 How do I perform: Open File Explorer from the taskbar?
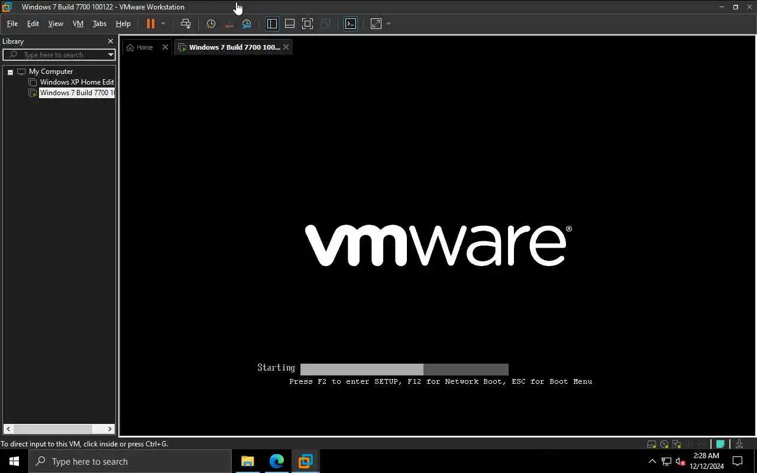point(247,461)
